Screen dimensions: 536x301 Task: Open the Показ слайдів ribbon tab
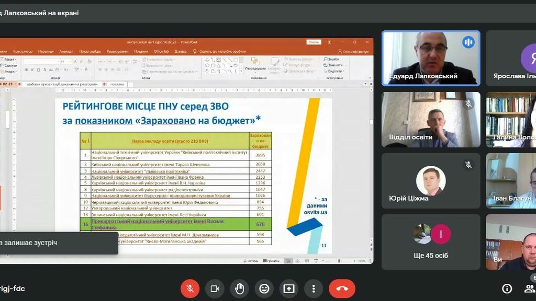click(90, 51)
